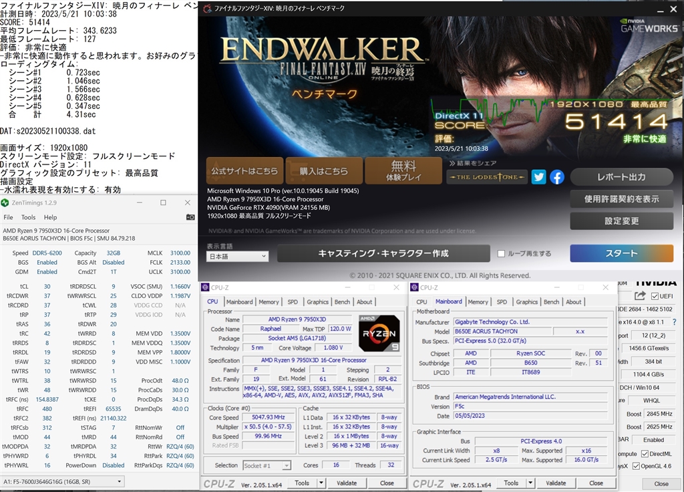Expand the left CPU-Z Tools dropdown arrow
This screenshot has width=684, height=492.
pos(321,483)
